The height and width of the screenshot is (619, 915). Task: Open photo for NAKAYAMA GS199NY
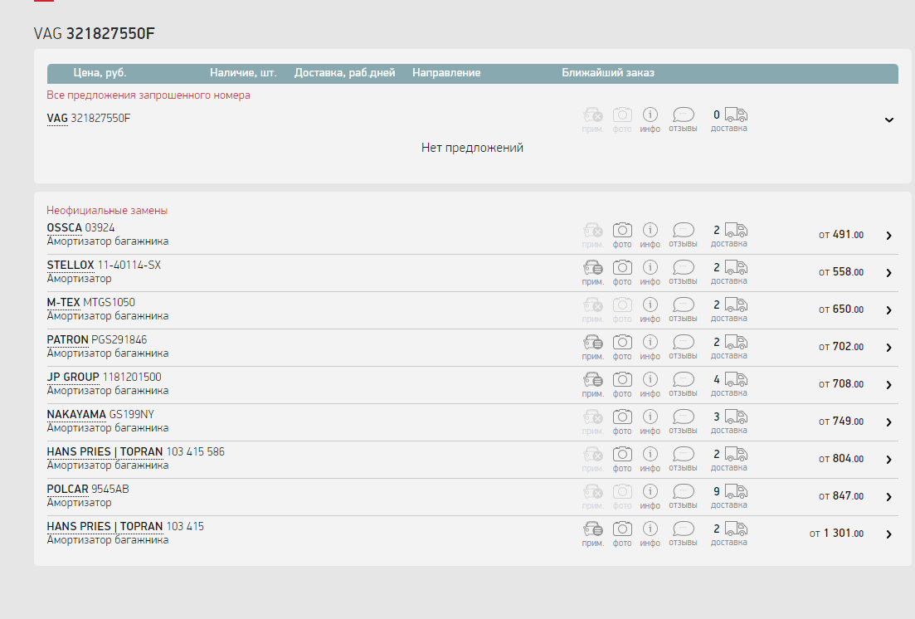click(x=622, y=422)
